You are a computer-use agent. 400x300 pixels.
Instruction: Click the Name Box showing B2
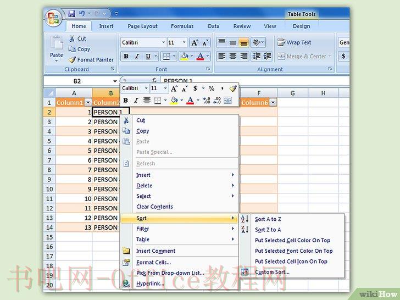(x=77, y=81)
